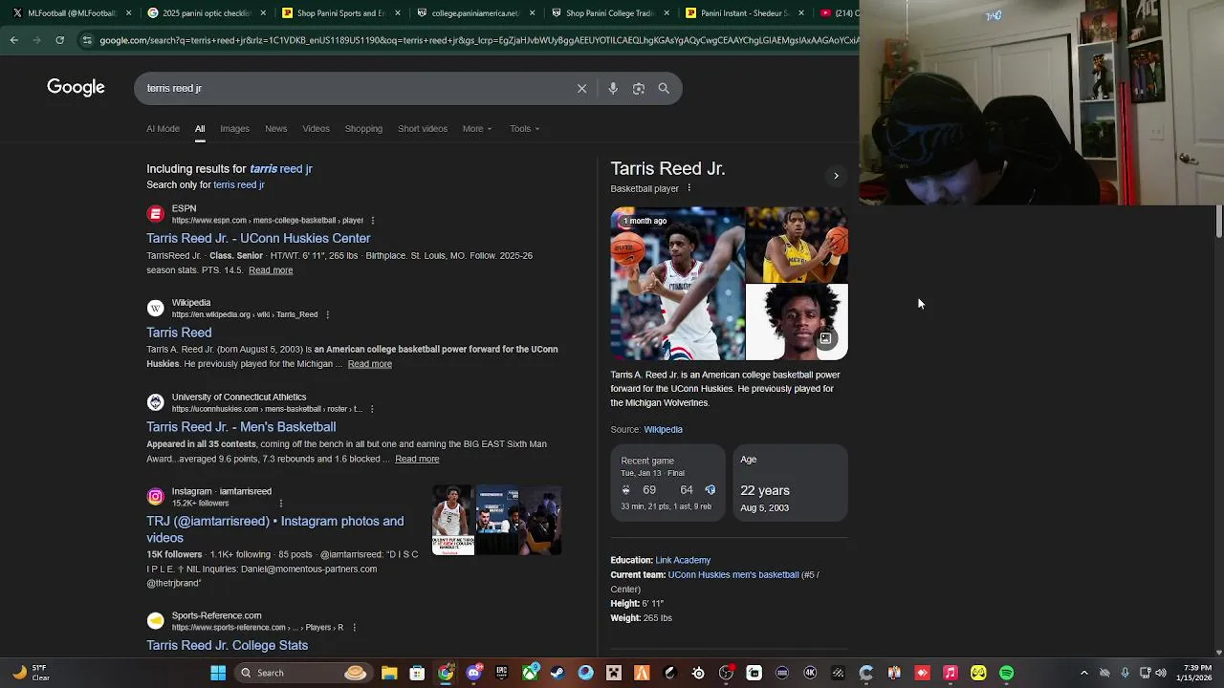Switch to the Shopping results tab
This screenshot has width=1224, height=688.
click(363, 128)
